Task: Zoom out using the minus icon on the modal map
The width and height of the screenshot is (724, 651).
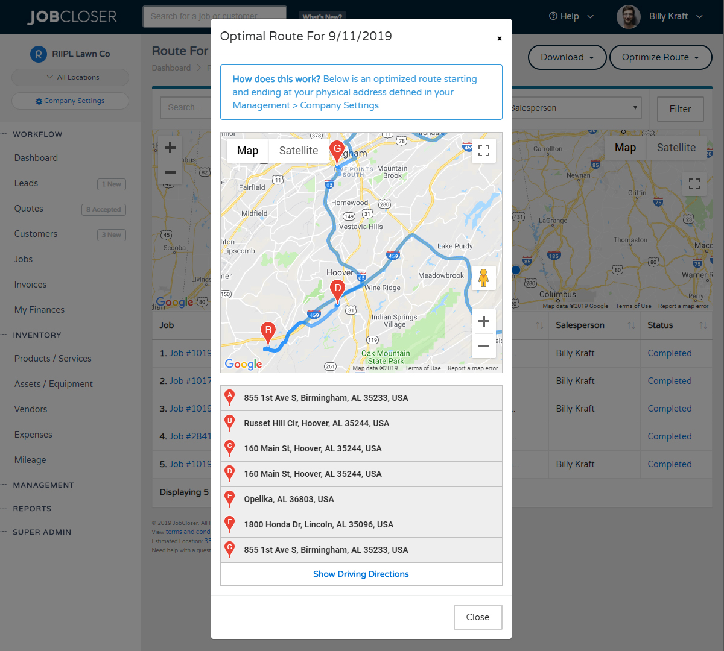Action: tap(483, 346)
